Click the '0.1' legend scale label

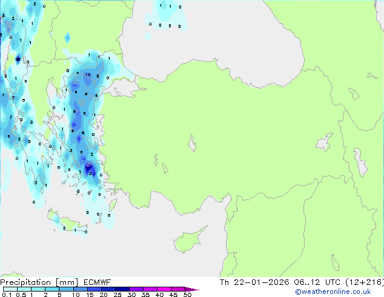tap(7, 295)
